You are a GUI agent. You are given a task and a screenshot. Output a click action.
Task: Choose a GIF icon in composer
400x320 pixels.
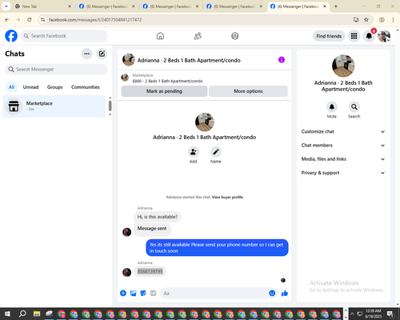click(x=153, y=294)
